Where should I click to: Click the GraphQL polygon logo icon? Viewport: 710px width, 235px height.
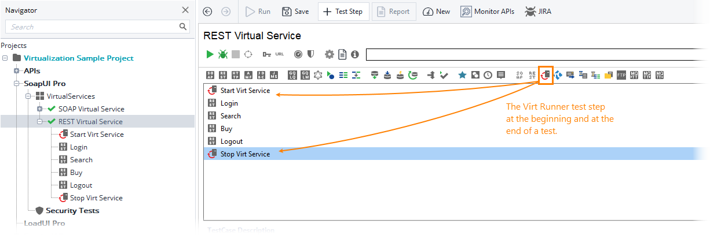coord(317,74)
